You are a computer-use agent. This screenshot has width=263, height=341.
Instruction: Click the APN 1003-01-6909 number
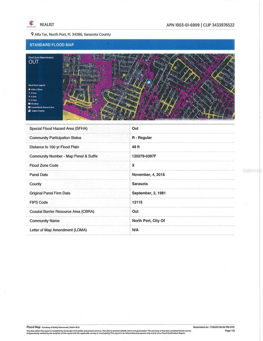pos(183,25)
